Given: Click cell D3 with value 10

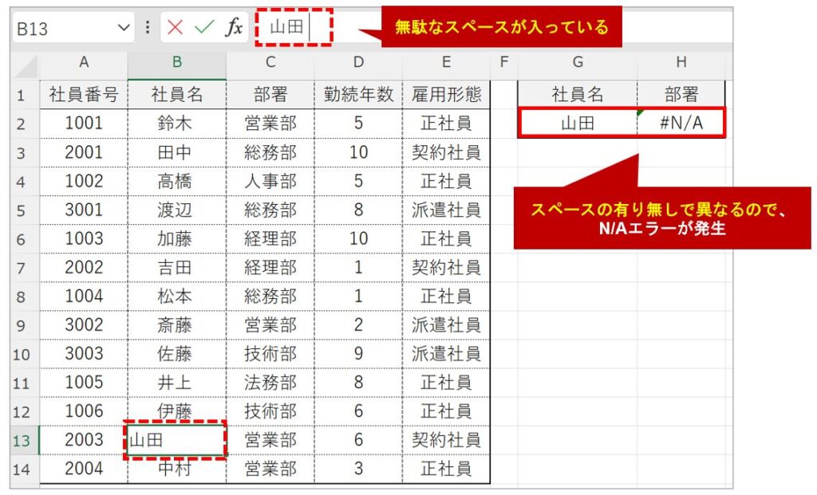Looking at the screenshot, I should pyautogui.click(x=358, y=152).
